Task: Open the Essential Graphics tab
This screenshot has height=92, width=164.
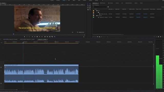Action: 129,3
